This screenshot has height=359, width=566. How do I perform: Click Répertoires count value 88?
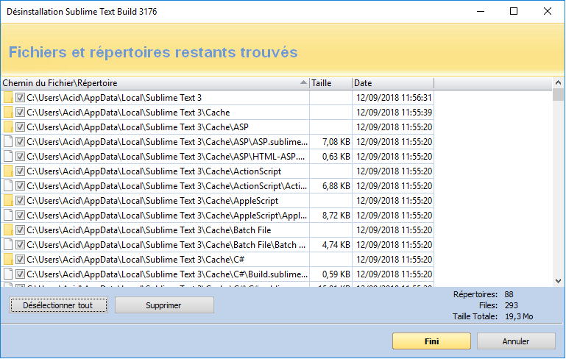(509, 294)
